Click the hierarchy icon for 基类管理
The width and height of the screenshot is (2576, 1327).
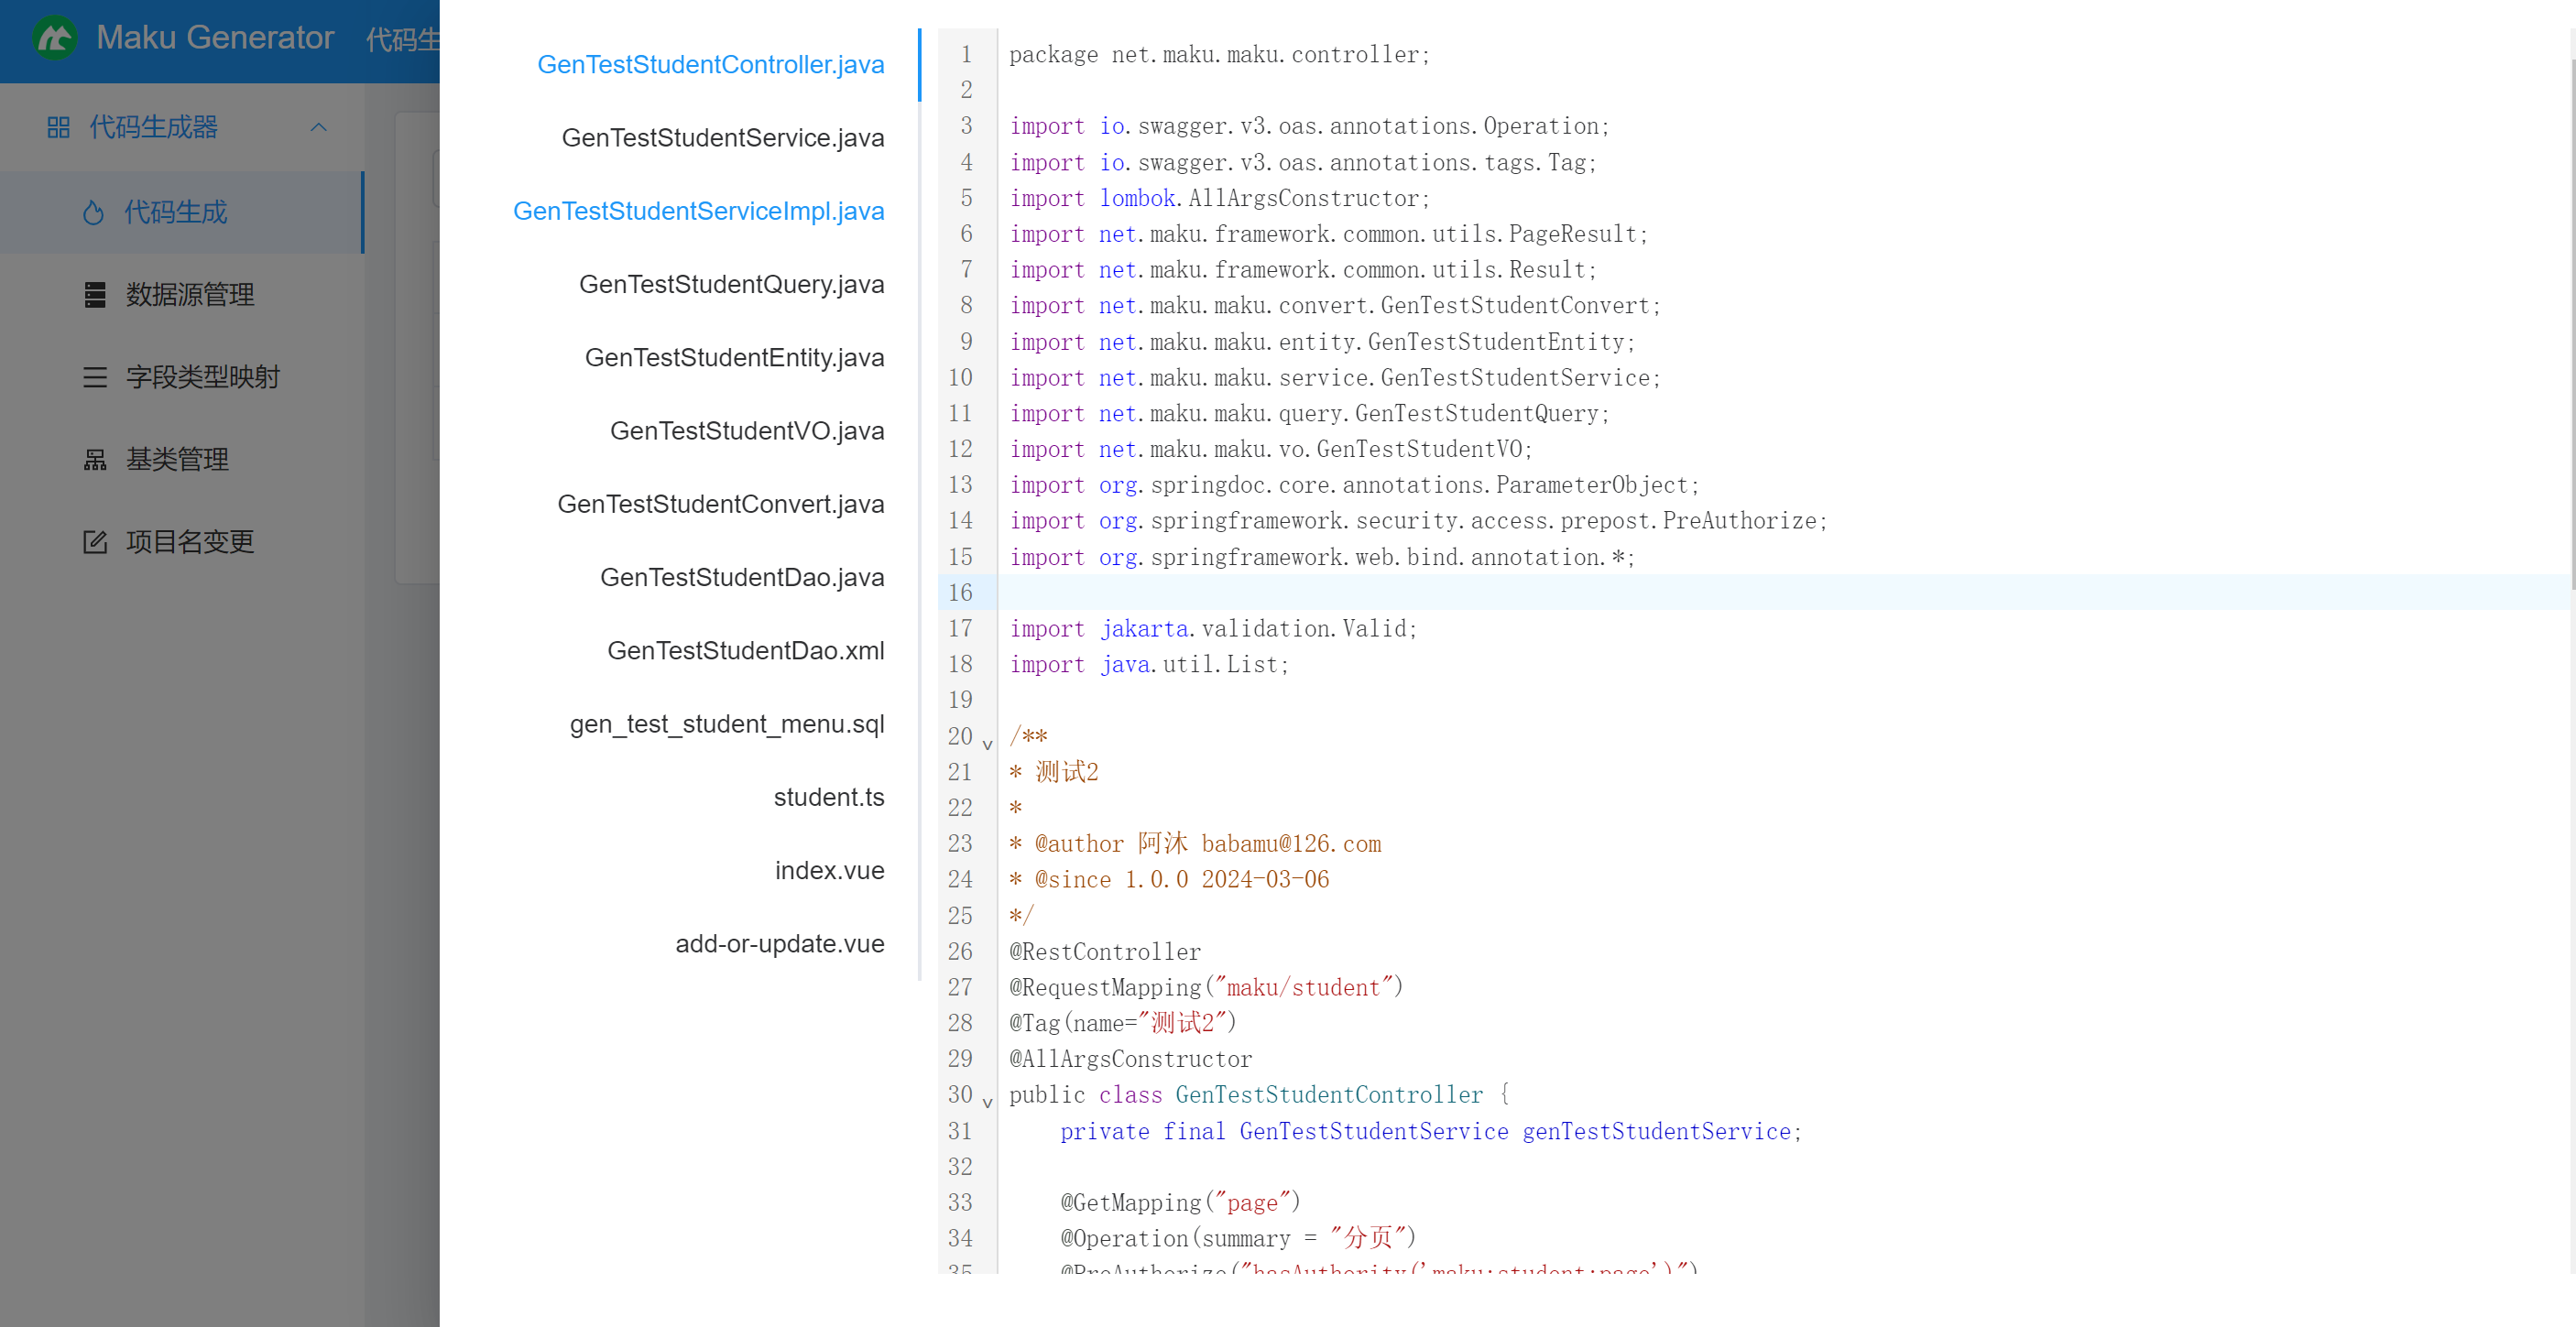point(95,460)
